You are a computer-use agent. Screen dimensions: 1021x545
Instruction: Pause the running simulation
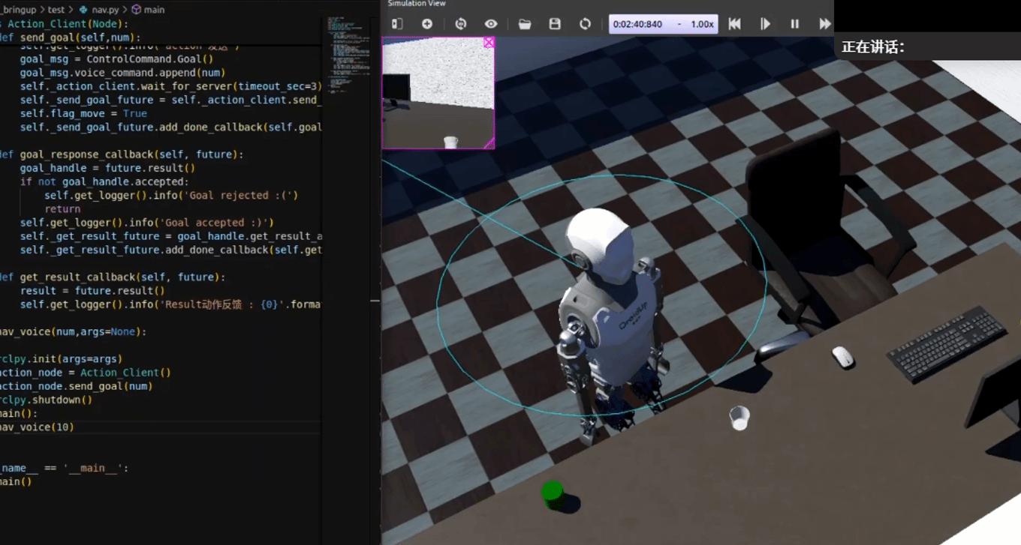pos(795,24)
